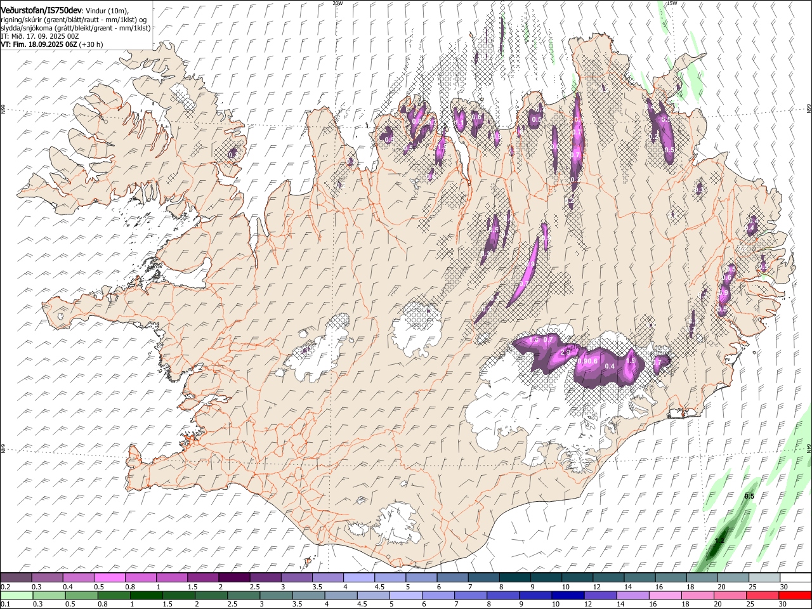Click the 0.2 tick label under snow legend
Screen dimensions: 812x609
(5, 586)
